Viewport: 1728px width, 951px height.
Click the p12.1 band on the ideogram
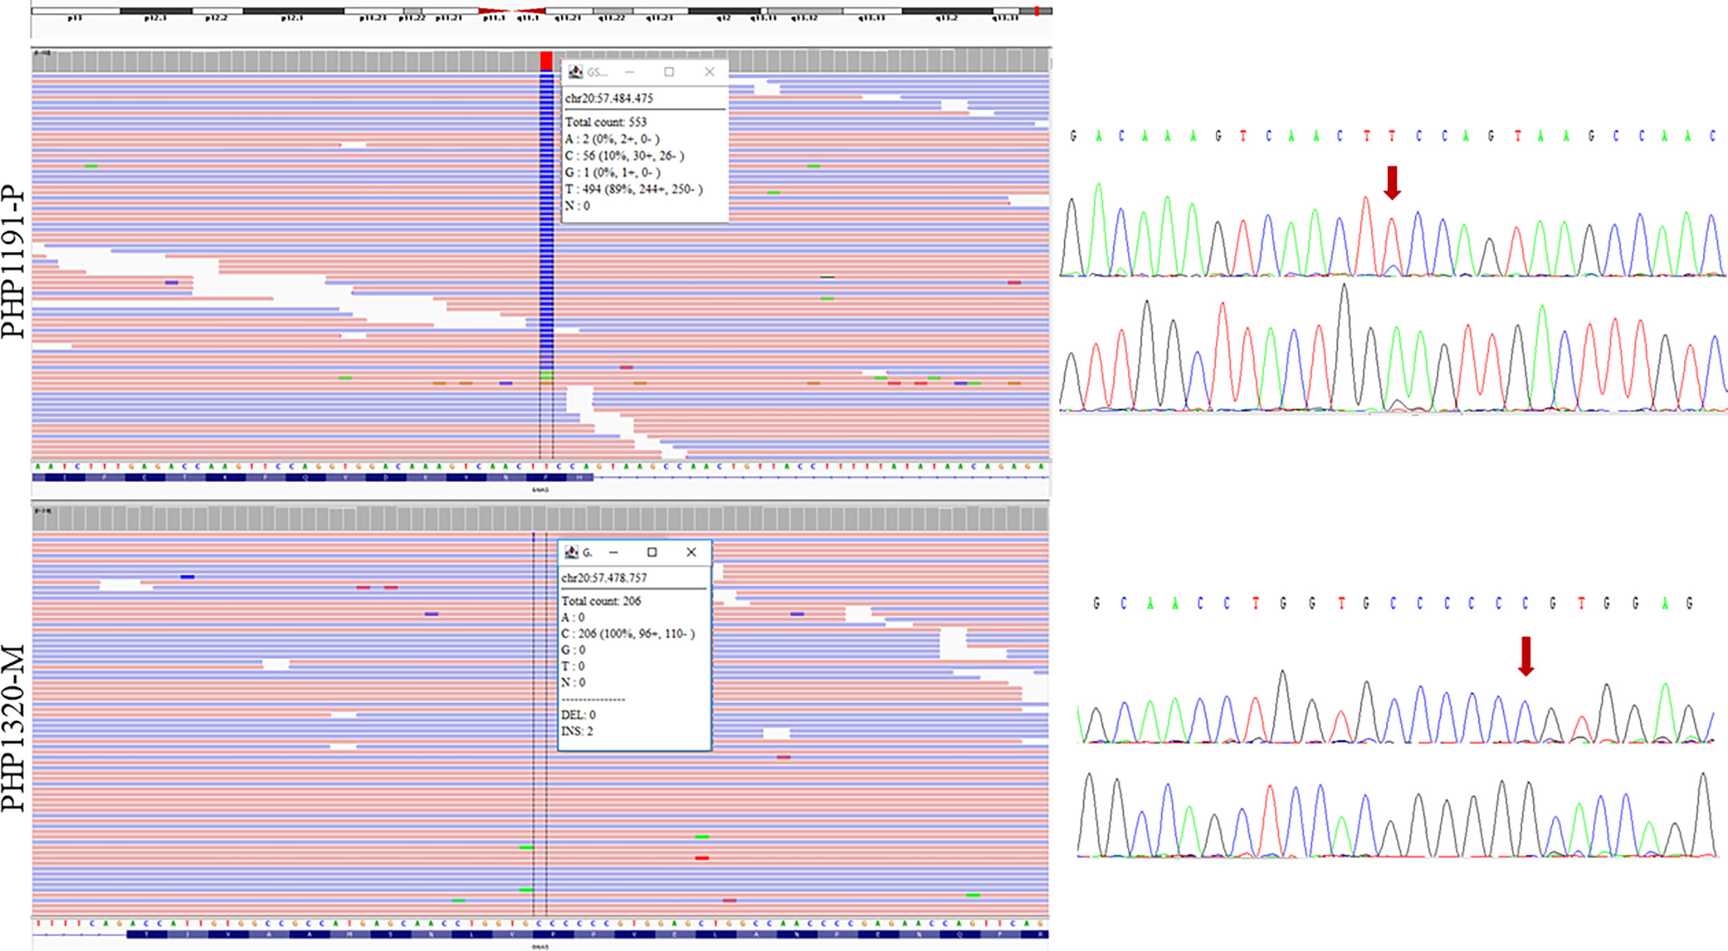293,11
